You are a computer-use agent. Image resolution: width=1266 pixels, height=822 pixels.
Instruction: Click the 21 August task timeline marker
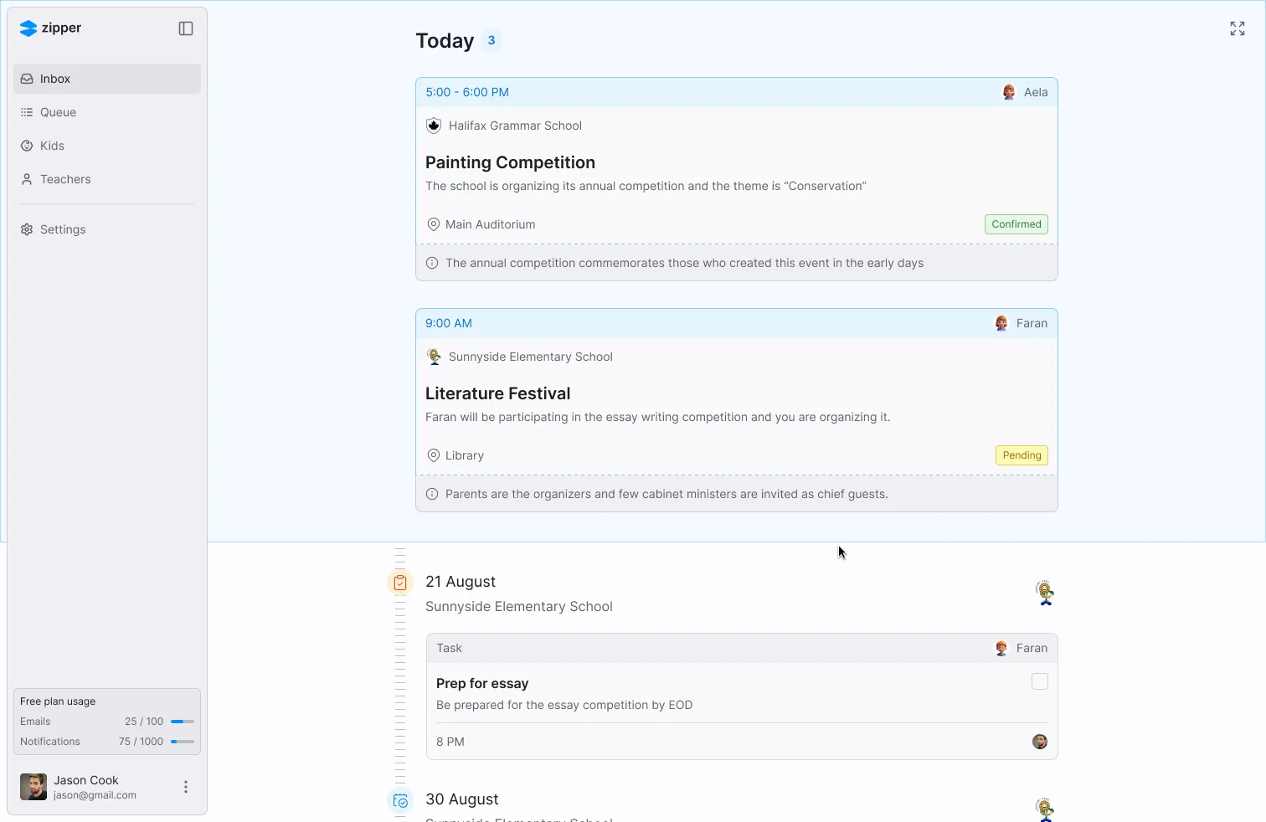(400, 583)
